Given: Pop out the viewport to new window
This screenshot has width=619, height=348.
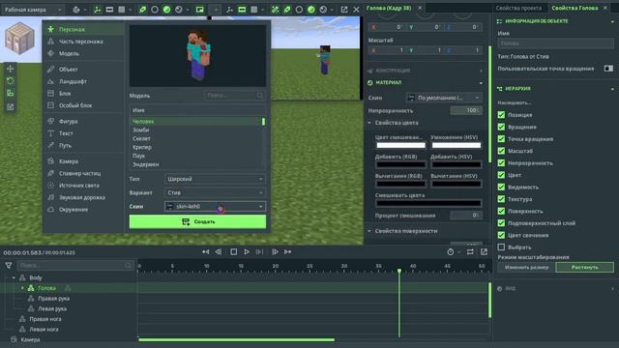Looking at the screenshot, I should (344, 9).
